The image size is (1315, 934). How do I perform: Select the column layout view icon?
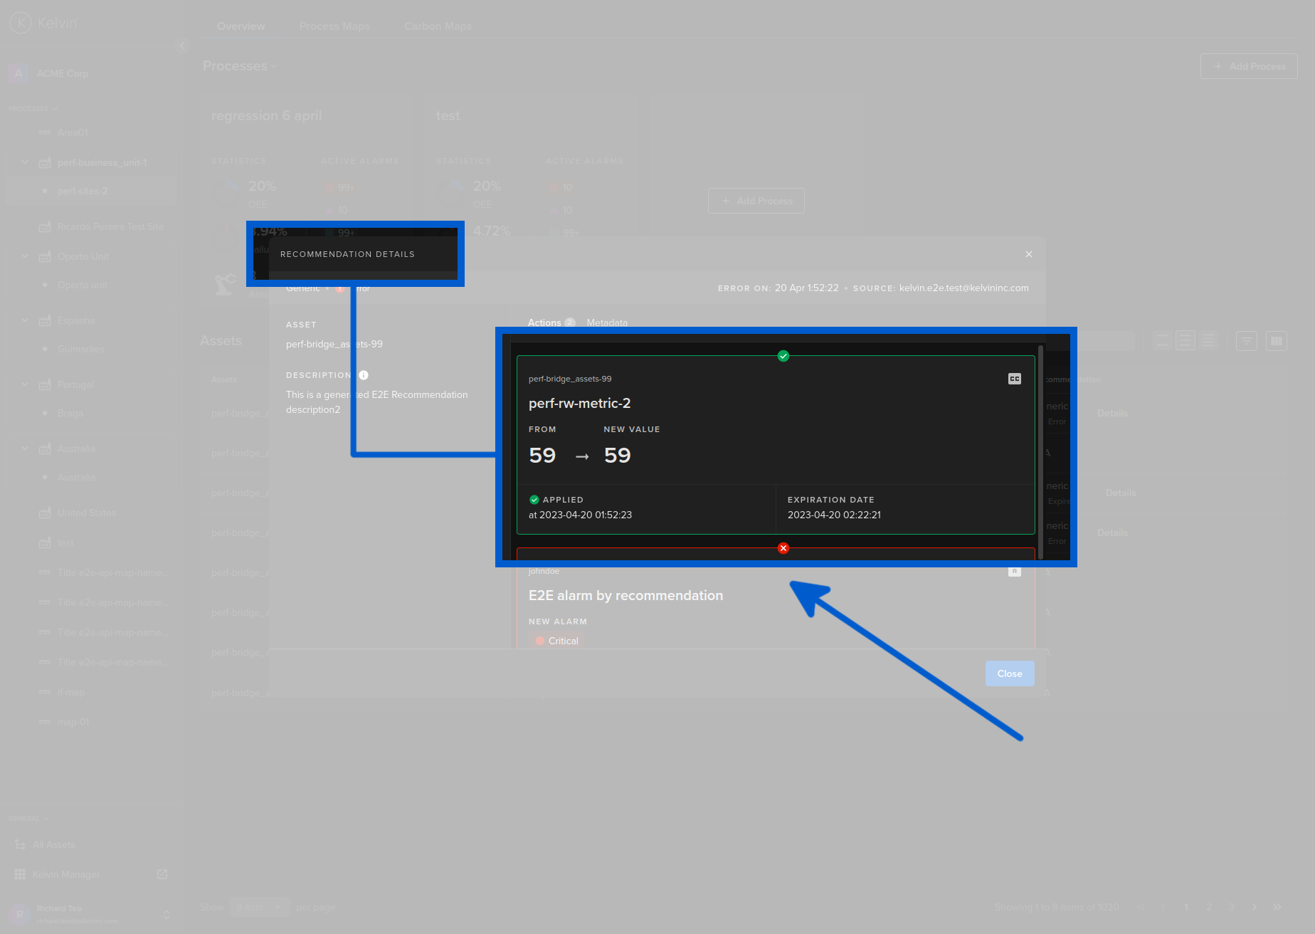pyautogui.click(x=1276, y=341)
